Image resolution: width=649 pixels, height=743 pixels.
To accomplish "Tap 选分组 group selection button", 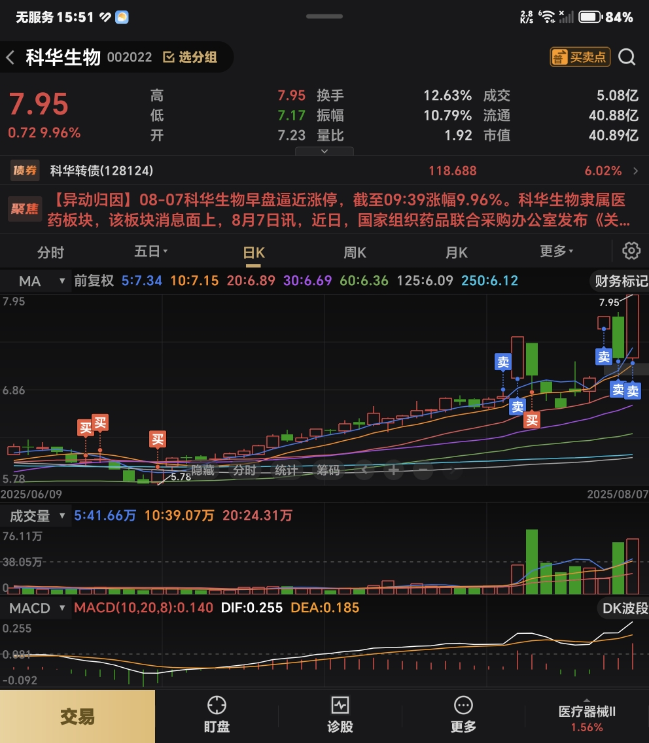I will [190, 58].
